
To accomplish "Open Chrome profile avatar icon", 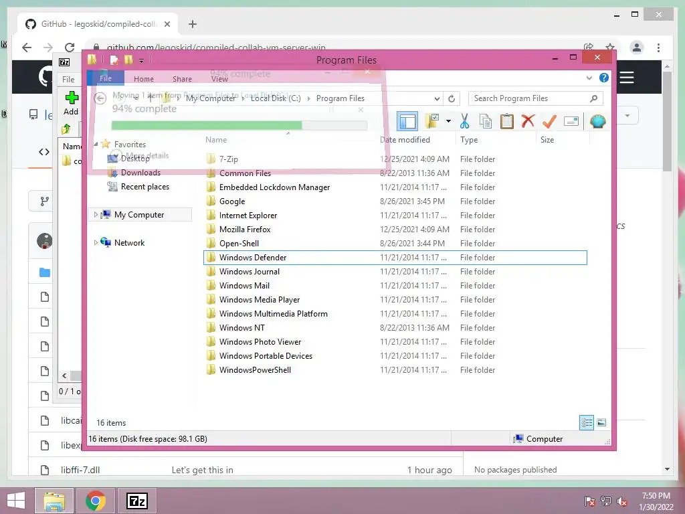I will click(637, 48).
